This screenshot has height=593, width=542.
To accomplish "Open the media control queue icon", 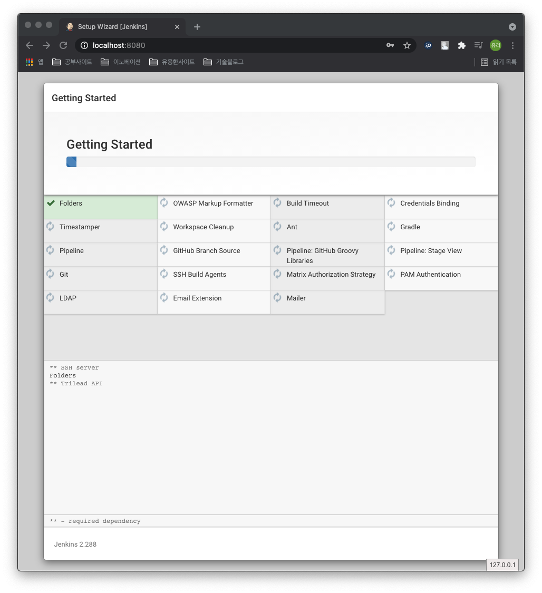I will coord(478,45).
